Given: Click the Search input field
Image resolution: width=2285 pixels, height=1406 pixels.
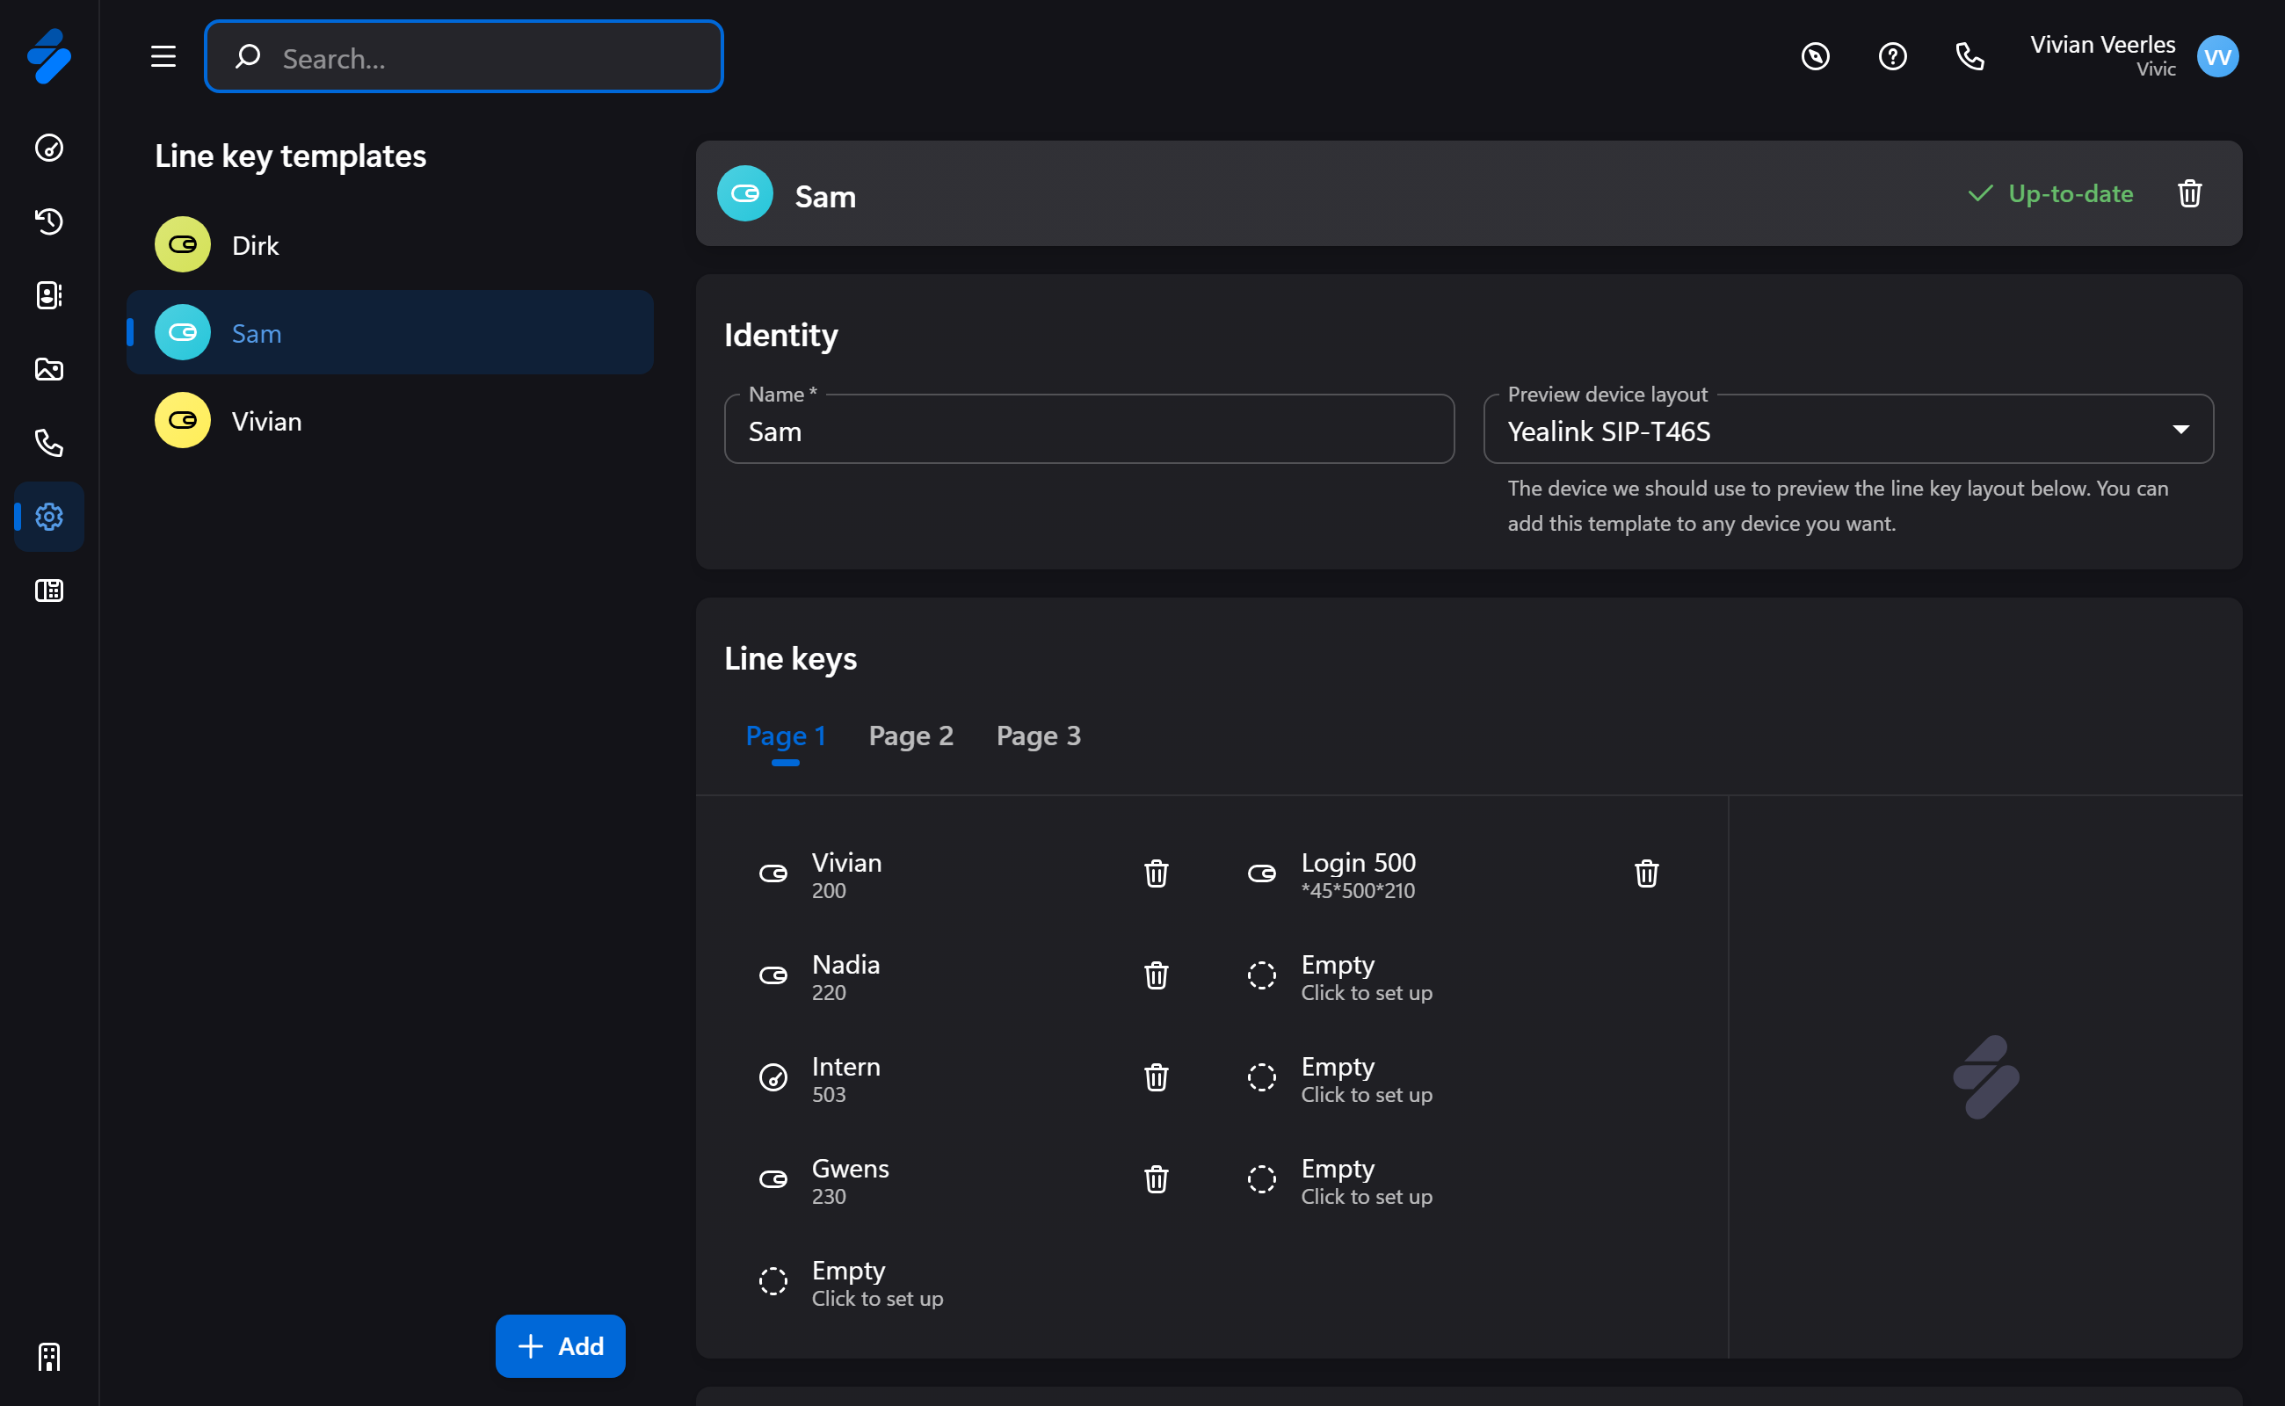Looking at the screenshot, I should coord(463,57).
